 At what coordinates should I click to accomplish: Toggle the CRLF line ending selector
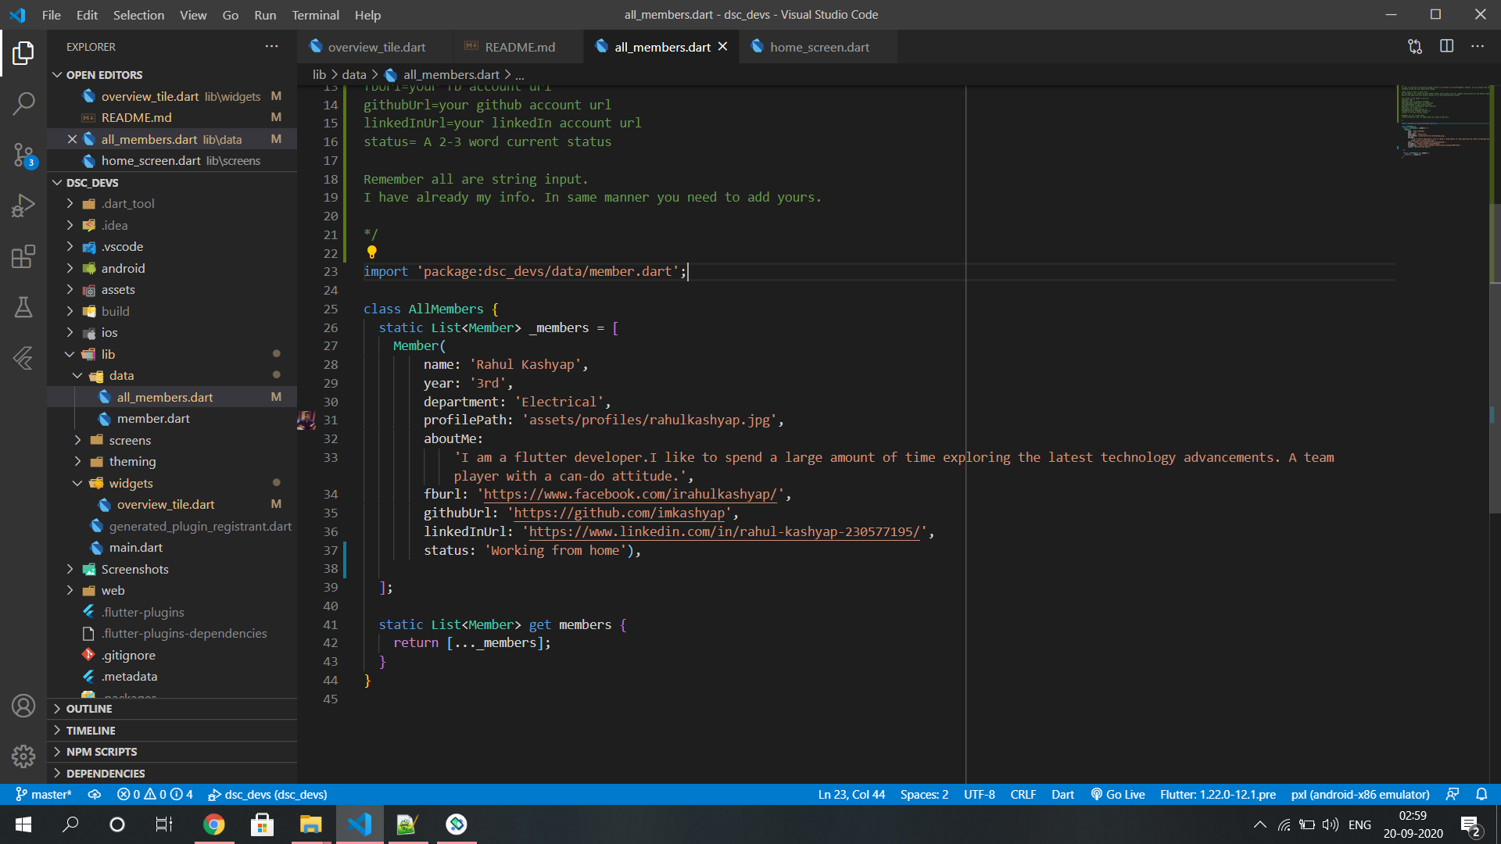pyautogui.click(x=1023, y=794)
